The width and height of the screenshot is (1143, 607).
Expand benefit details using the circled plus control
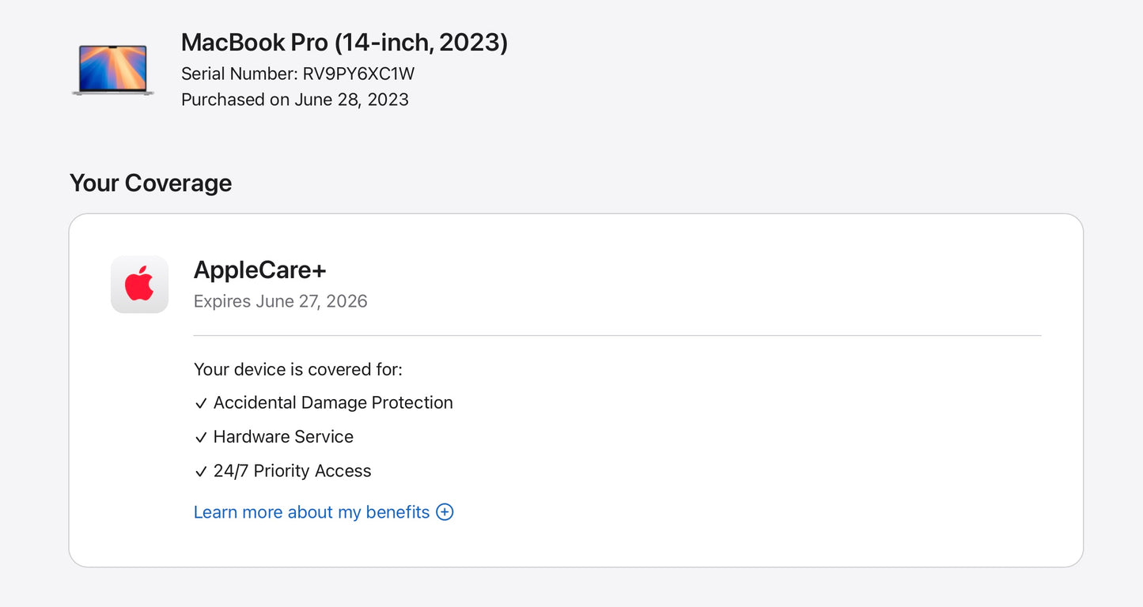pyautogui.click(x=445, y=512)
